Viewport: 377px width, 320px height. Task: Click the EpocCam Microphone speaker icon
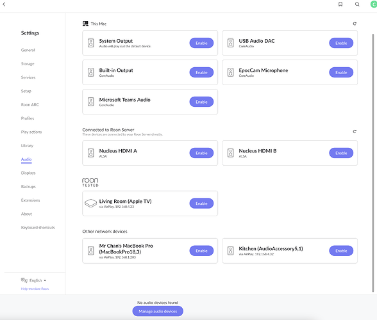[231, 72]
